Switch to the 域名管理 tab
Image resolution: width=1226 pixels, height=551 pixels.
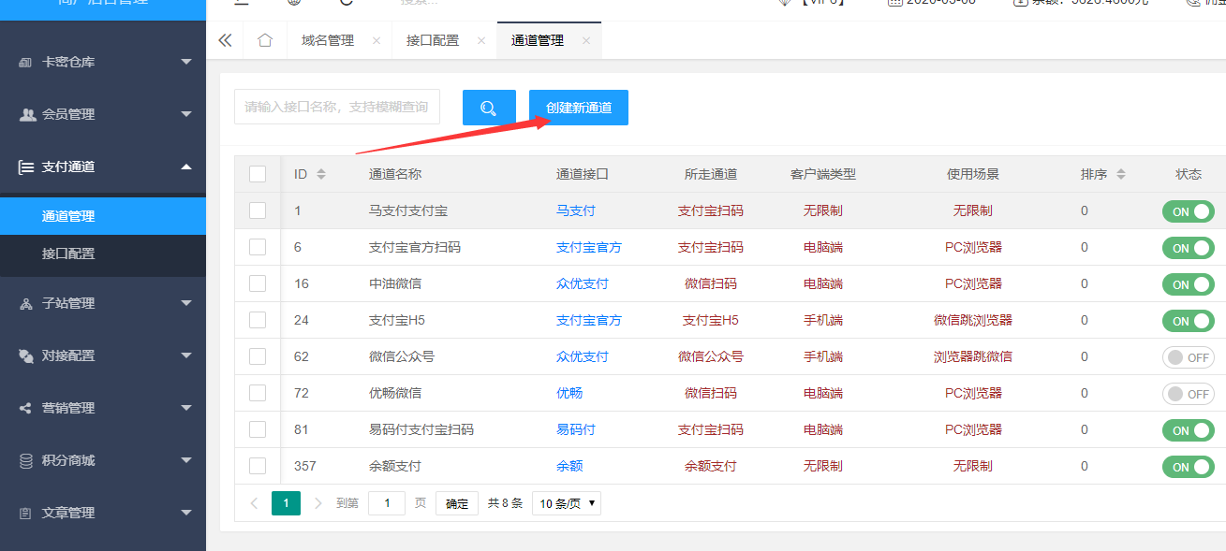tap(328, 40)
